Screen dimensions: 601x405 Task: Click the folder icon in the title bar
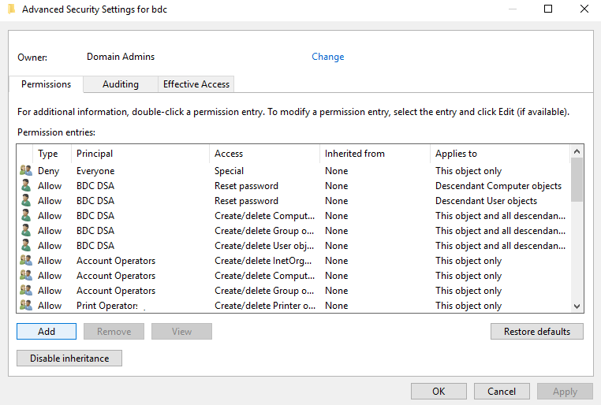[x=10, y=9]
